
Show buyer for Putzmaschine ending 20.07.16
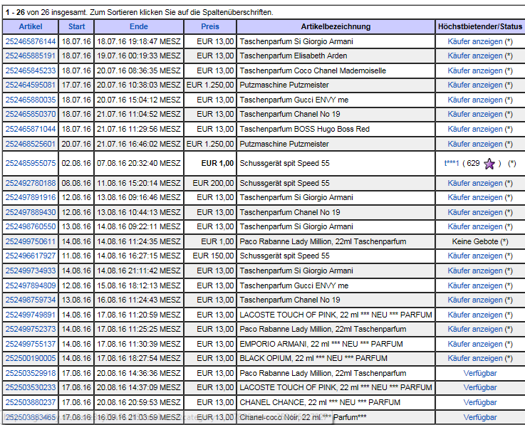(475, 85)
